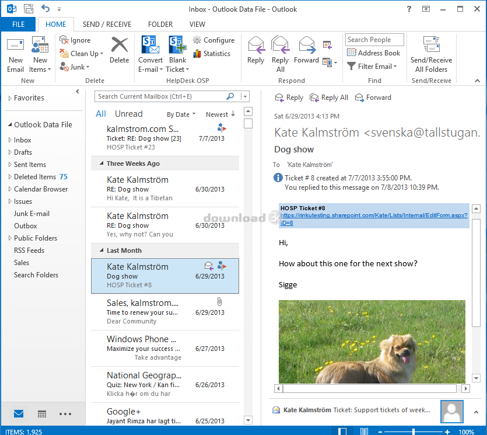The height and width of the screenshot is (435, 487).
Task: Click Send/Receive All Folders
Action: pos(431,55)
